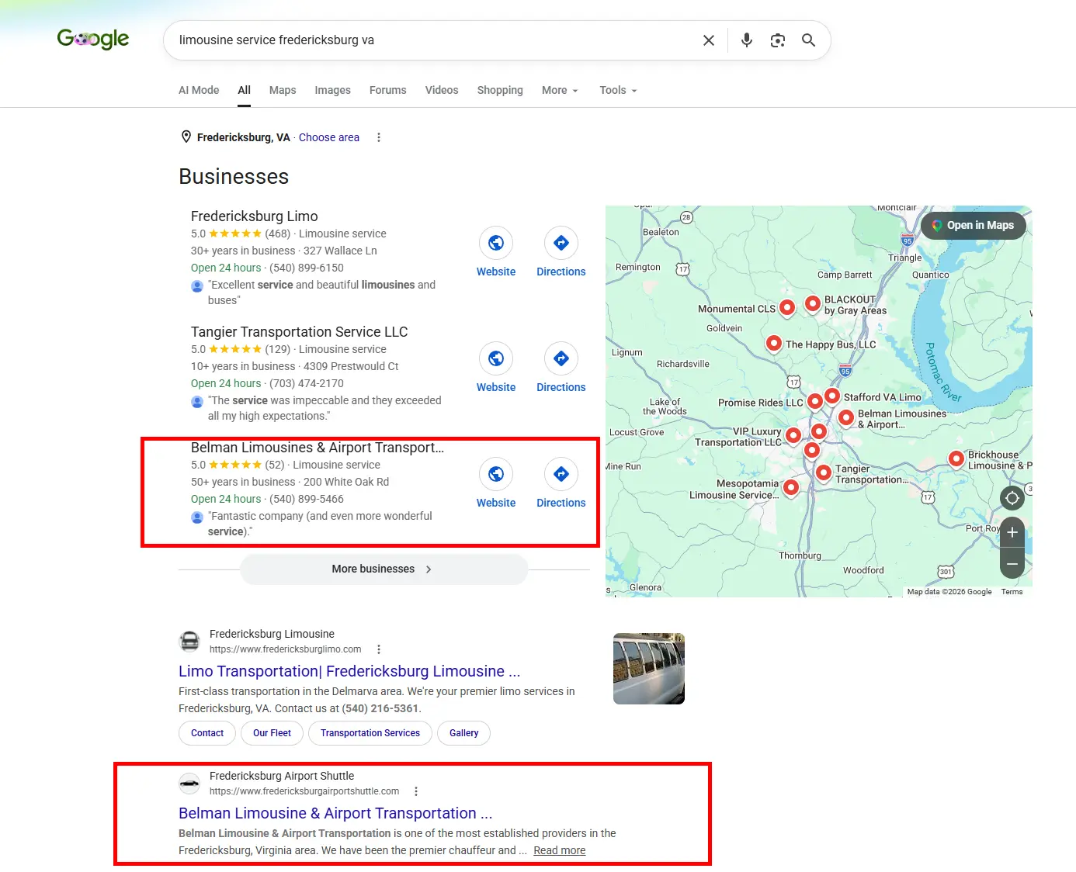Click the Terms link on the map
The height and width of the screenshot is (872, 1076).
pos(1012,592)
